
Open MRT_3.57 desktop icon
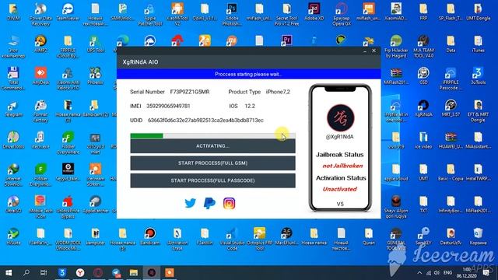click(451, 109)
